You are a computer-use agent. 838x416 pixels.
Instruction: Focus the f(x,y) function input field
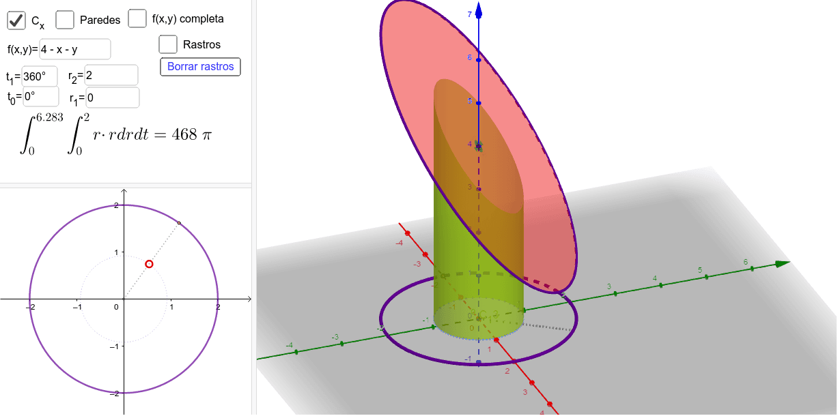pyautogui.click(x=74, y=49)
